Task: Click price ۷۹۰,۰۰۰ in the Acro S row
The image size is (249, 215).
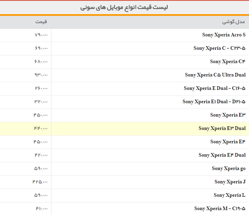Action: 41,35
